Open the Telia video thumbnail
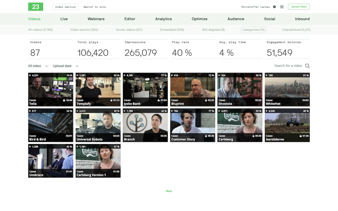338x211 pixels. 51,90
